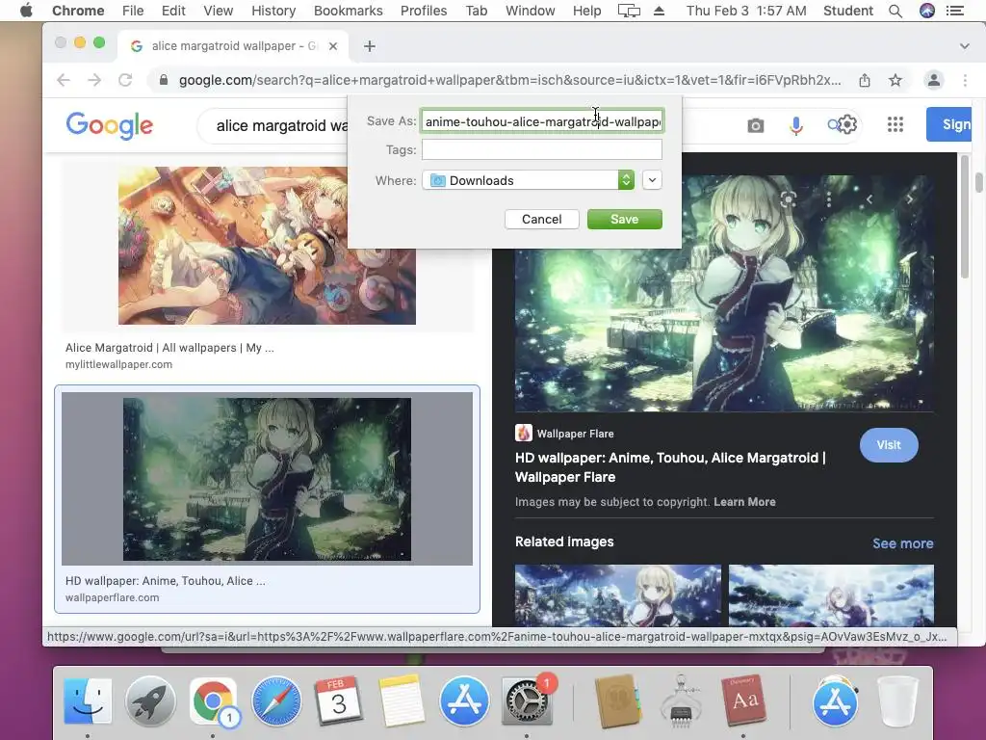Open Notification Center list icon
Viewport: 986px width, 740px height.
pos(954,11)
